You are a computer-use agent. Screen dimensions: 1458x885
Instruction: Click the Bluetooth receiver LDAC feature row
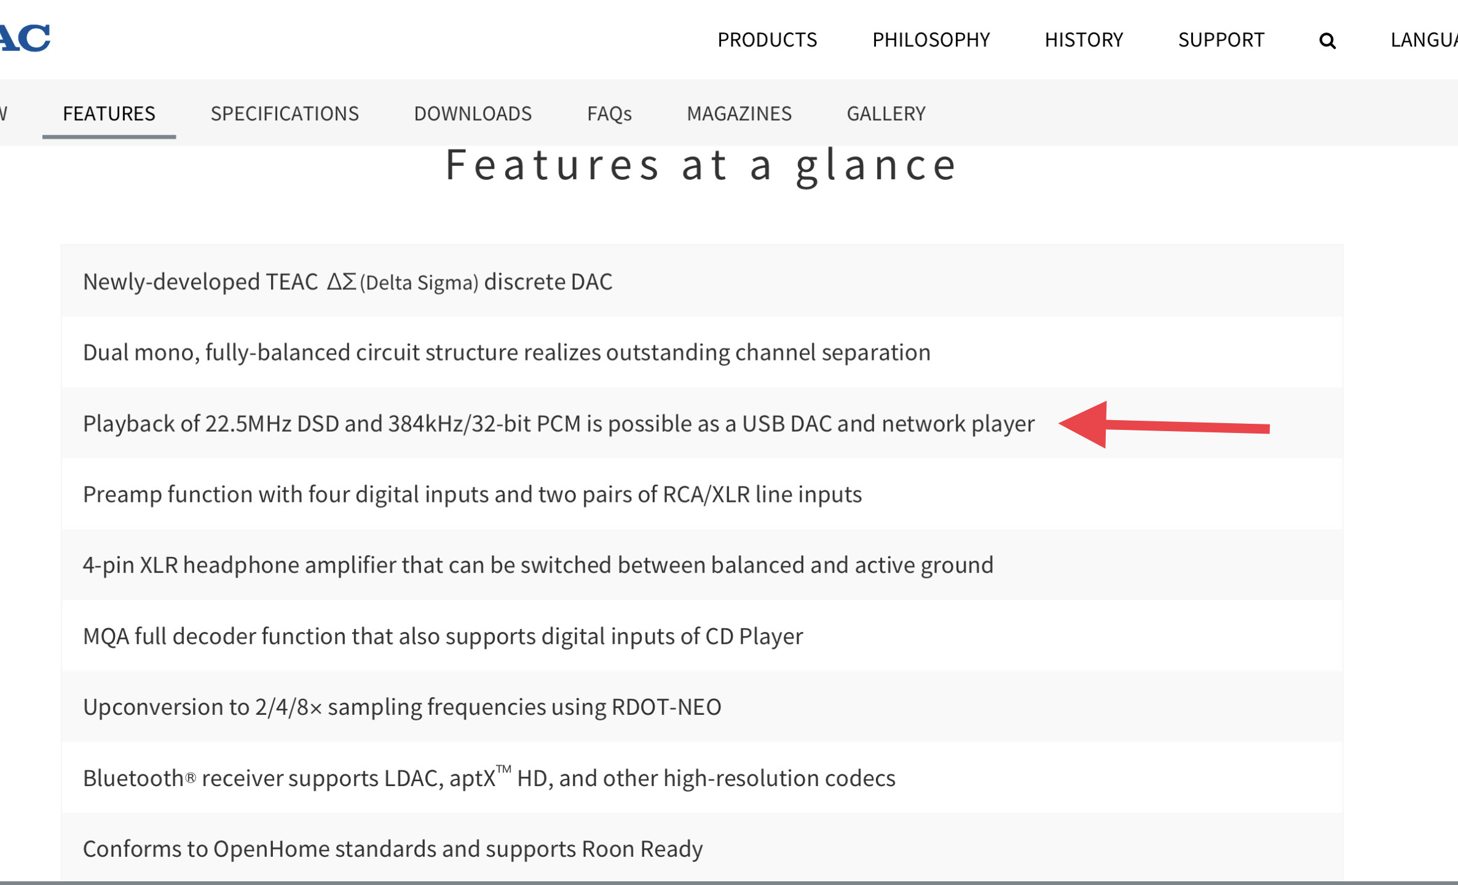click(x=702, y=778)
